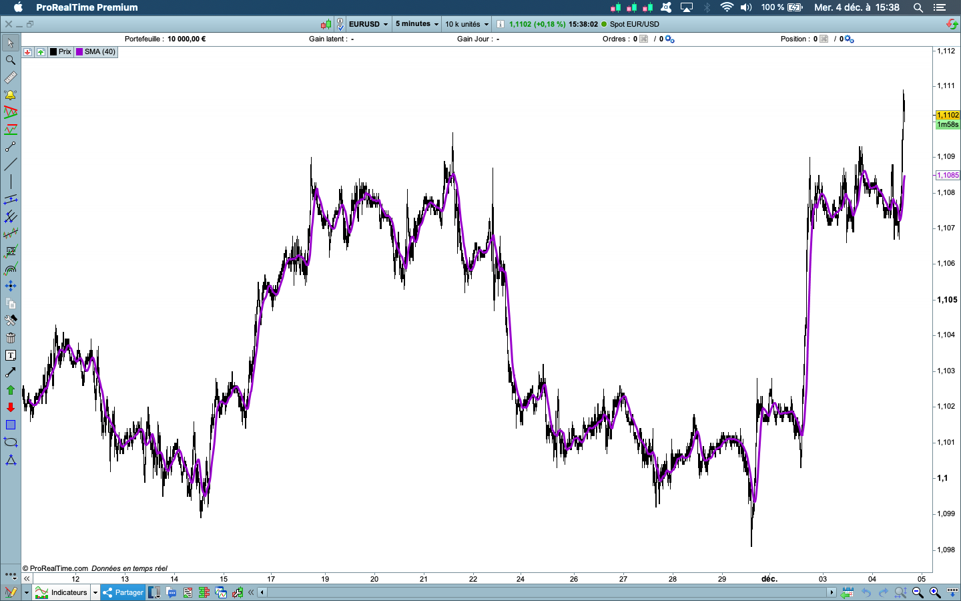Click the purple SMA color swatch
The width and height of the screenshot is (961, 601).
pos(79,51)
